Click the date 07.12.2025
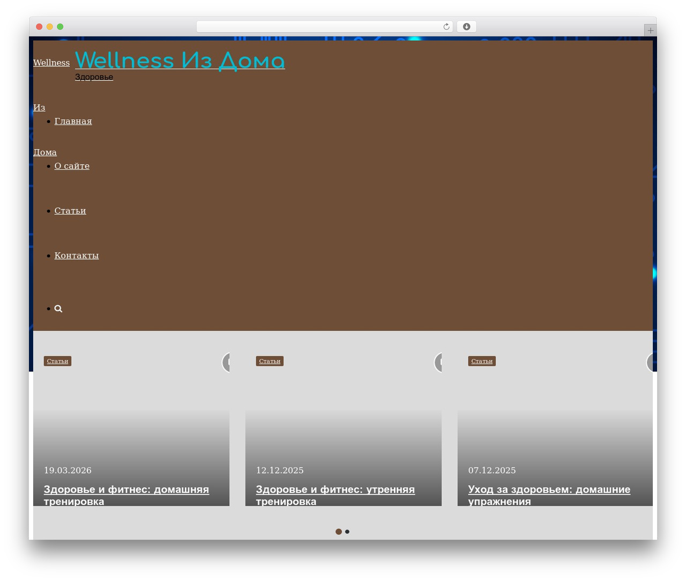The image size is (686, 581). (x=492, y=471)
